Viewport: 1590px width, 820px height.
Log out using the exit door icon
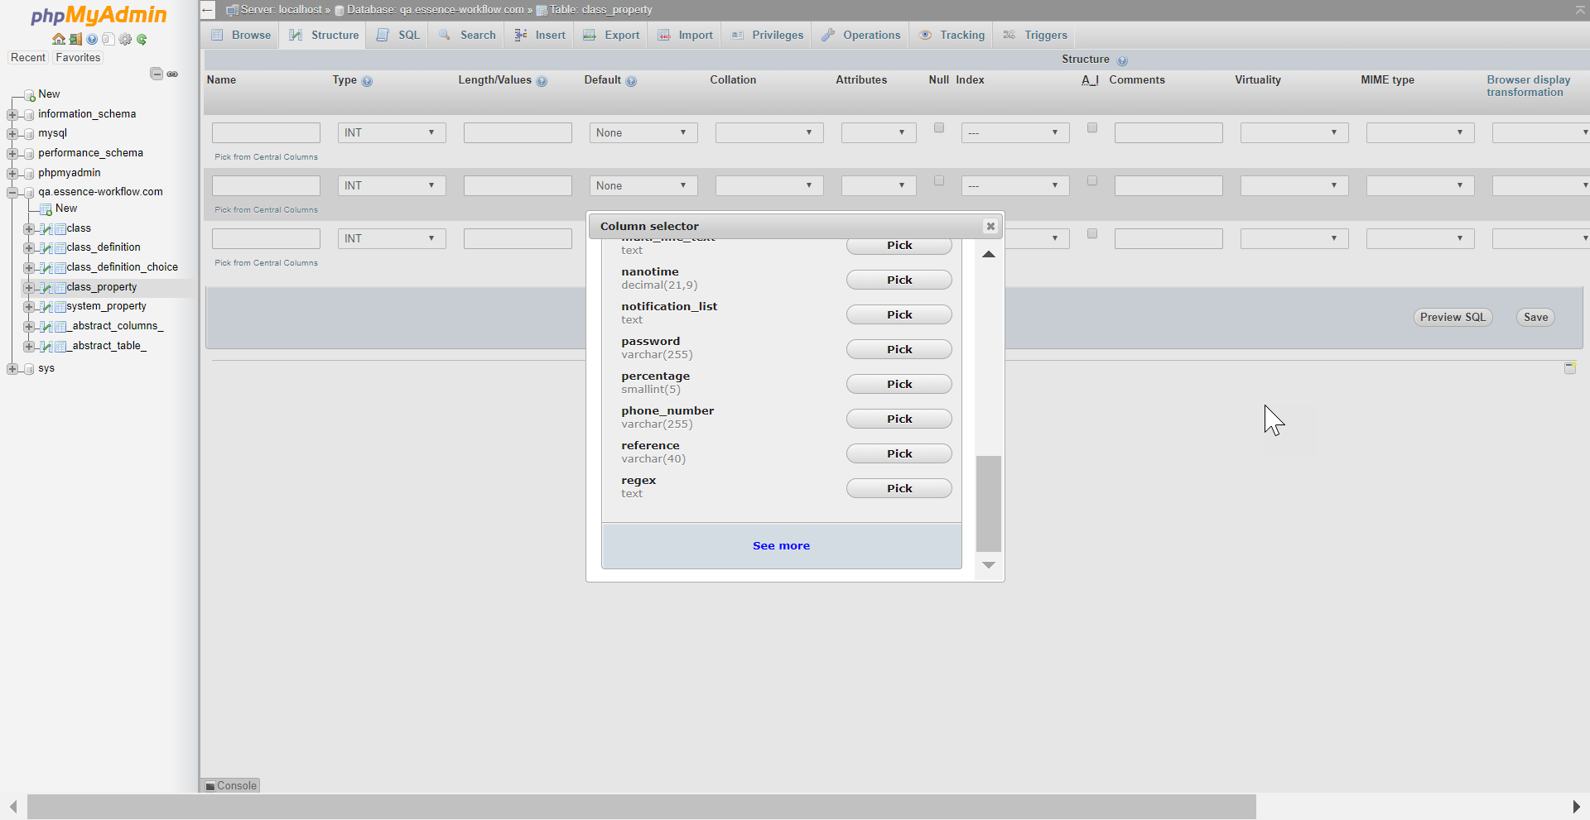[75, 39]
